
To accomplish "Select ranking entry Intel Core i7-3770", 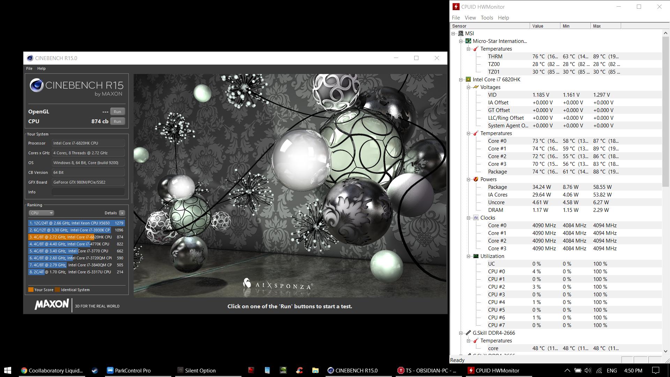I will pos(76,251).
